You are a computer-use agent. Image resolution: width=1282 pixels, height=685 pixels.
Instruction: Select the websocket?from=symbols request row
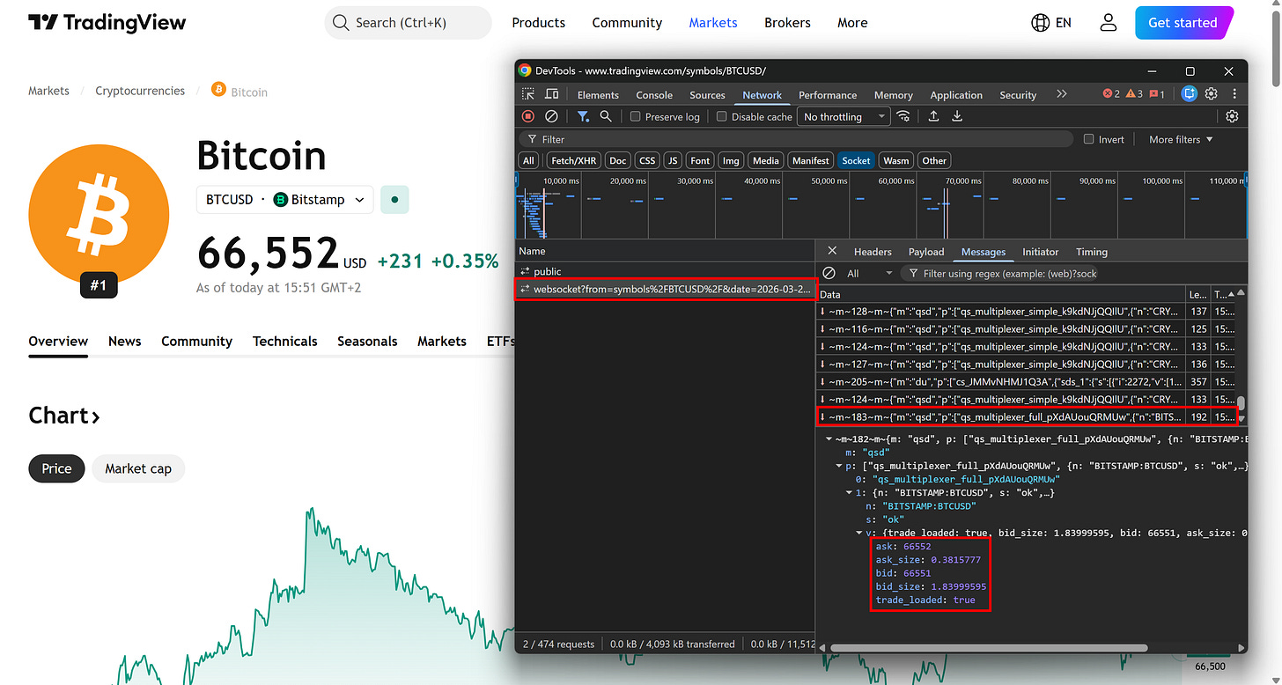665,289
